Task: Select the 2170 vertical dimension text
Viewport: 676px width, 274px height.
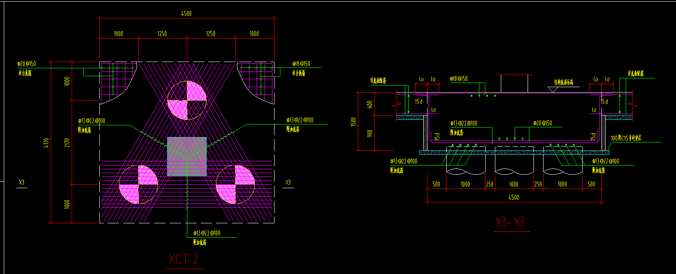Action: 67,143
